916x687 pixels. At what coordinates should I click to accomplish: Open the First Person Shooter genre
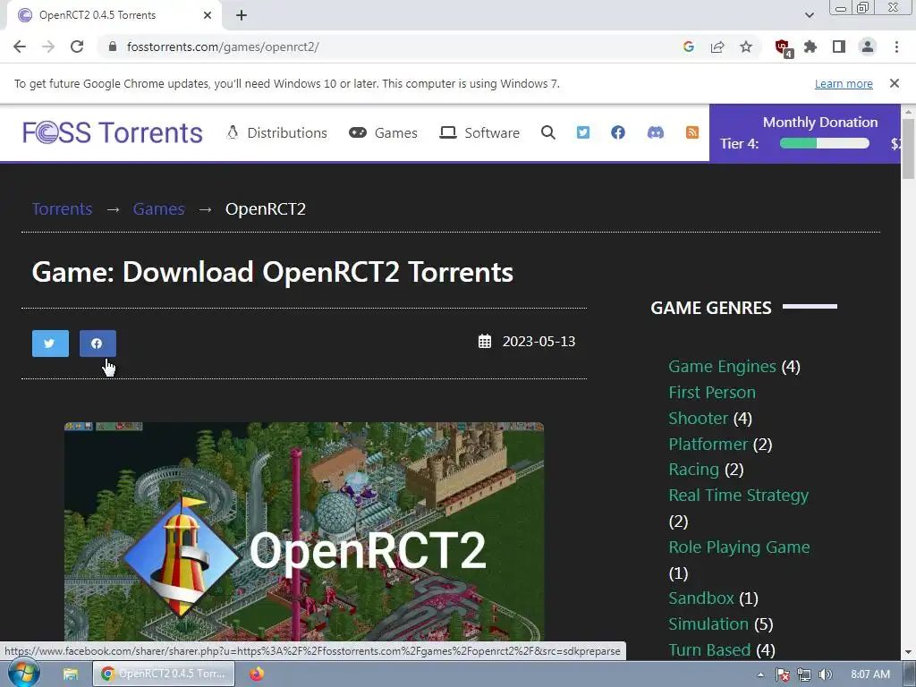click(x=712, y=405)
